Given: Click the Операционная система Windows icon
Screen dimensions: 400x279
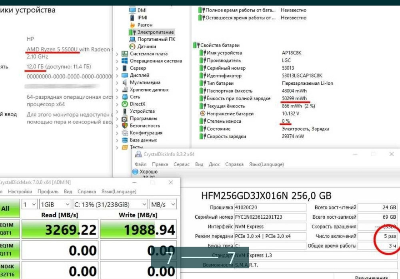Looking at the screenshot, I should 124,61.
